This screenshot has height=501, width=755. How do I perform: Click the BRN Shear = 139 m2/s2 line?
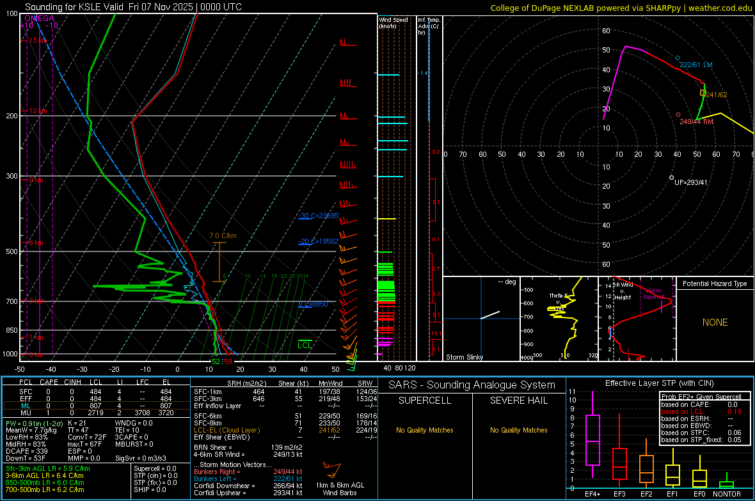click(x=248, y=447)
